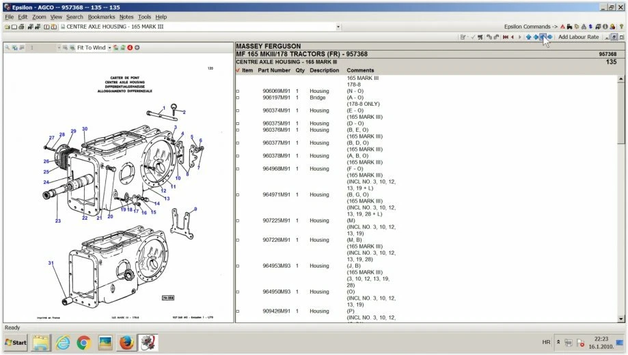Viewport: 628px width, 355px height.
Task: Tick the checkbox for part 907225M91
Action: (238, 221)
